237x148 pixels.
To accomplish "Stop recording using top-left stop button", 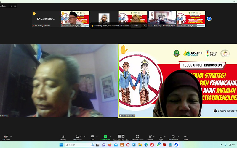I will pyautogui.click(x=15, y=6).
